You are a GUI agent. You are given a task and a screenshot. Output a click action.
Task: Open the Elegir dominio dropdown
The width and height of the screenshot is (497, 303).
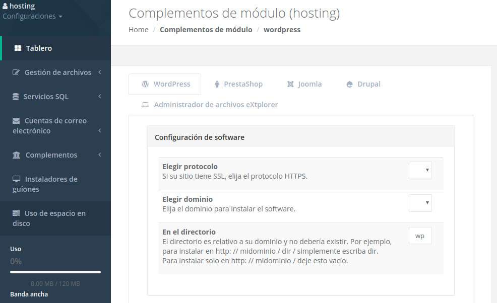tap(420, 203)
